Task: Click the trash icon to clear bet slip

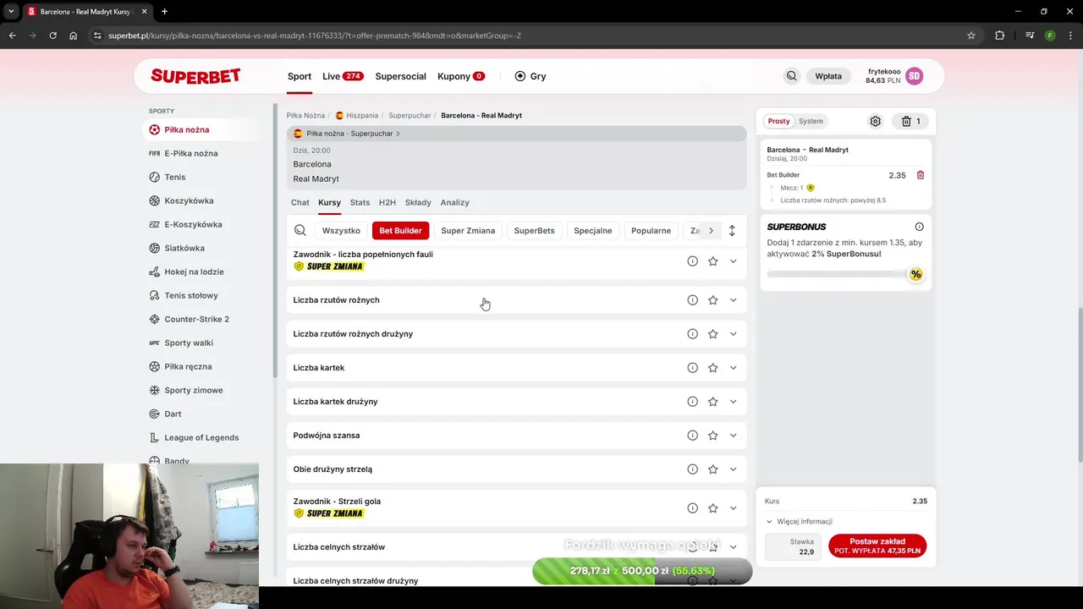Action: pos(906,121)
